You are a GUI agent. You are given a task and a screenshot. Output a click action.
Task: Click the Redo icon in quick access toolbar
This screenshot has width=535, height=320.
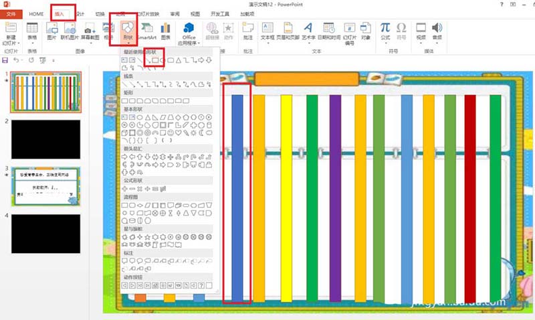pyautogui.click(x=31, y=60)
